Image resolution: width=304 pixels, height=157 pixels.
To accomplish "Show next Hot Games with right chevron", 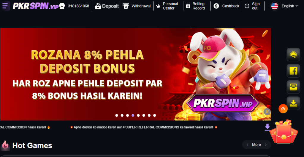I will click(x=266, y=145).
